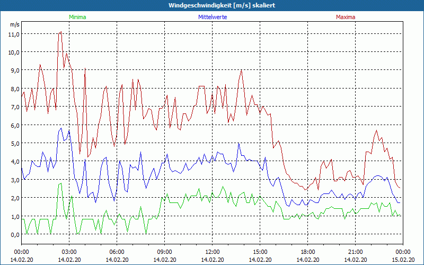Click the '12:00' time axis label
Screen dimensions: 424x265
tap(213, 252)
